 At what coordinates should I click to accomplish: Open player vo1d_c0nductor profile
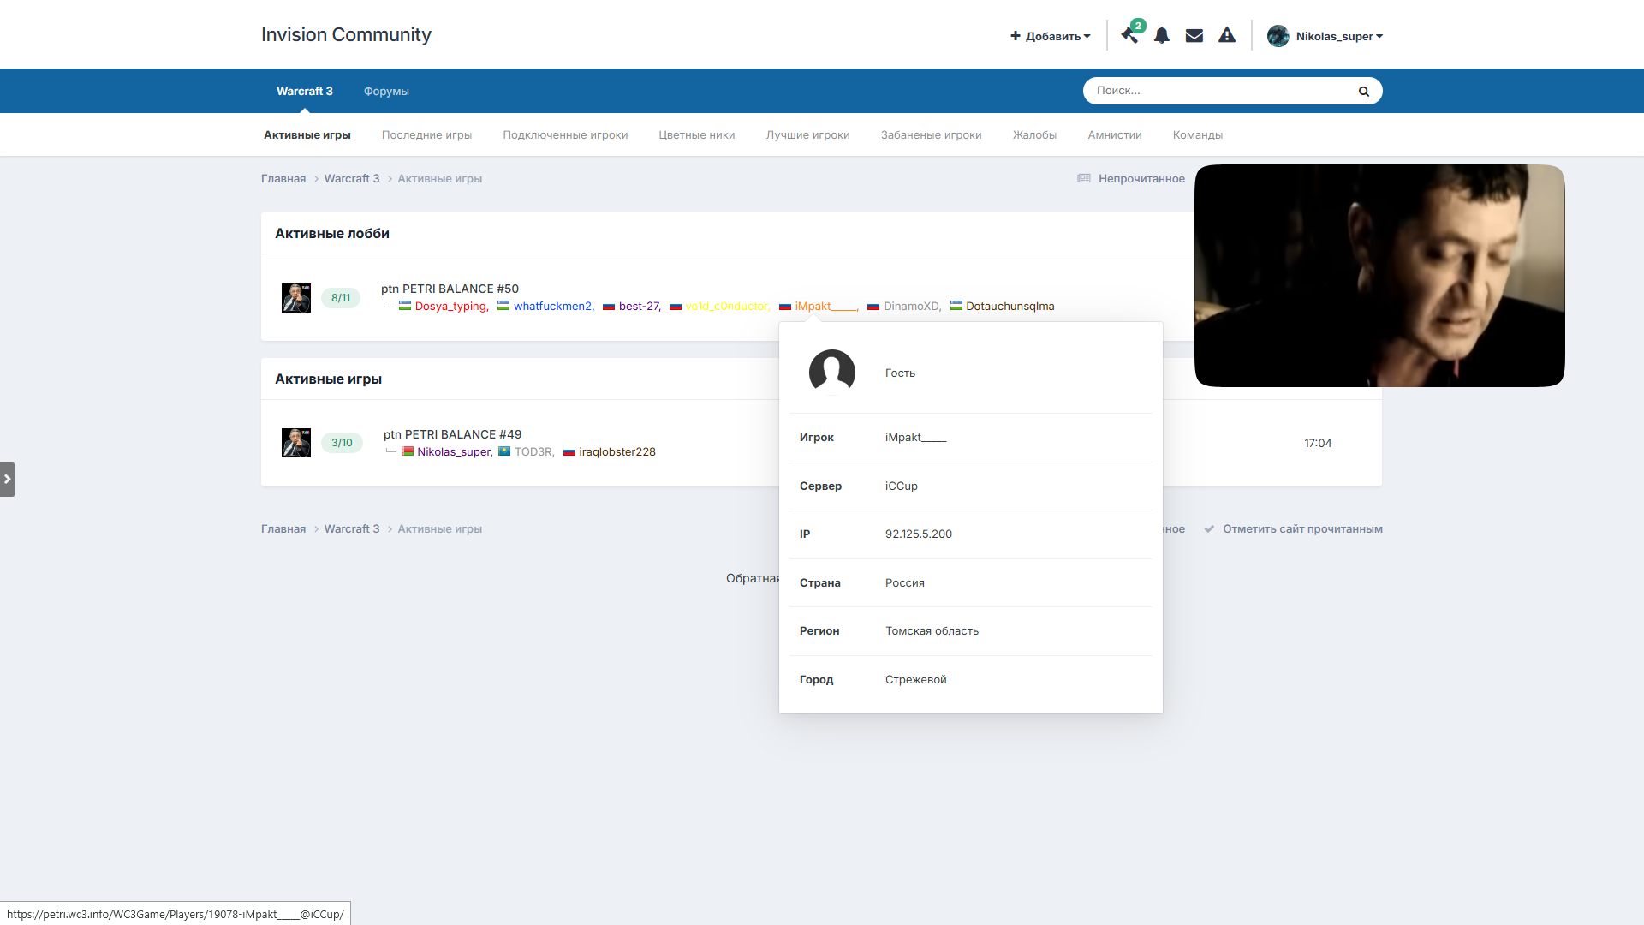click(x=726, y=306)
